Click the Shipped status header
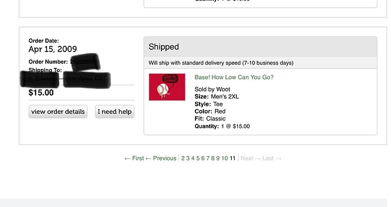The width and height of the screenshot is (391, 207). coord(260,47)
